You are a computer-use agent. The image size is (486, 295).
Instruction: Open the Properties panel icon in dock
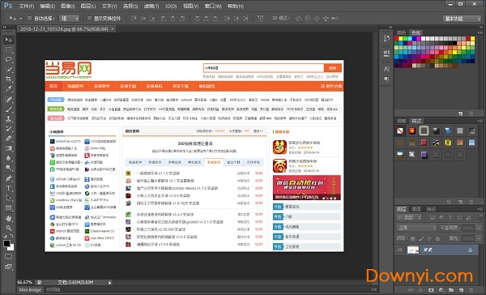386,53
